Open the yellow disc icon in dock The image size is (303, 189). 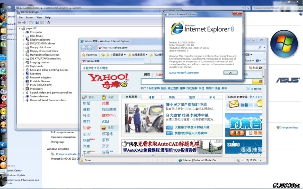(x=3, y=112)
